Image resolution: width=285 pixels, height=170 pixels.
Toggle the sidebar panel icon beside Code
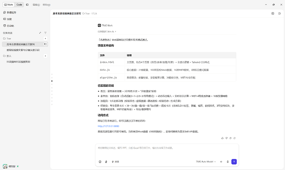[27, 5]
